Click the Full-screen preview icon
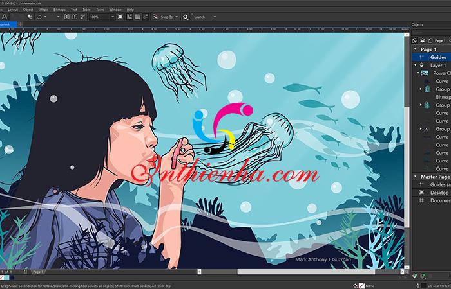 point(120,17)
